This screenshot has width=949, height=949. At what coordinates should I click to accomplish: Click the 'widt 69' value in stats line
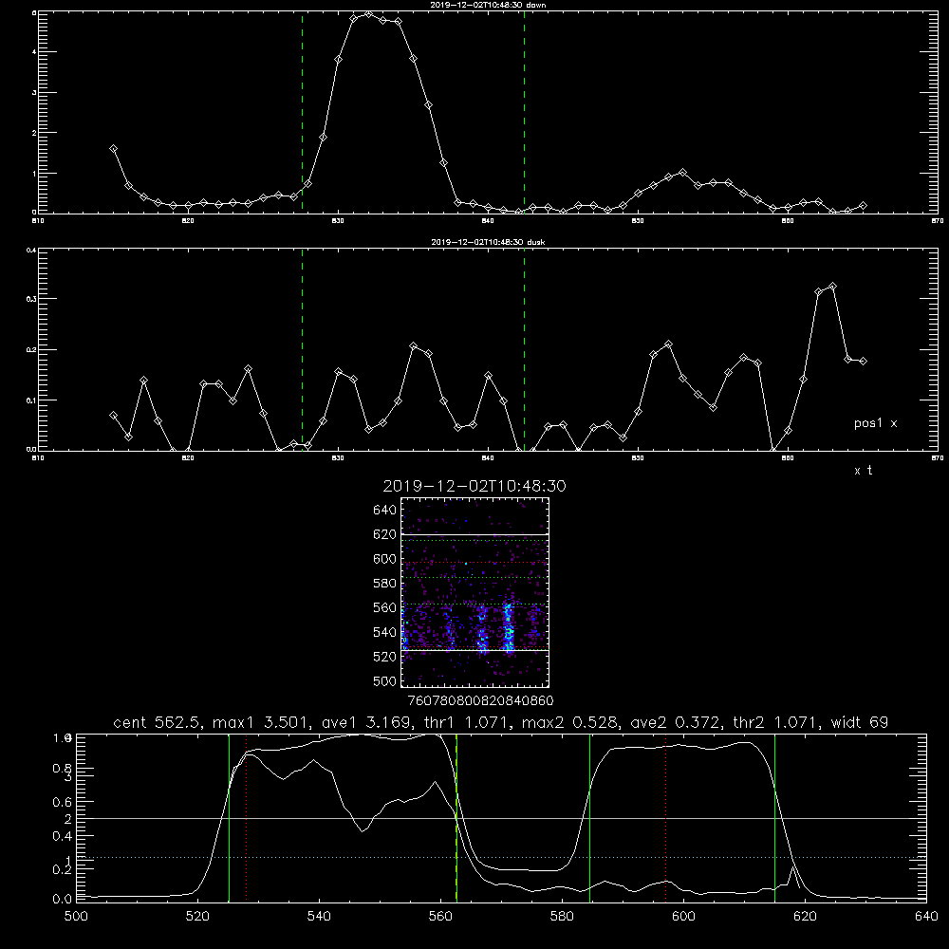(860, 722)
